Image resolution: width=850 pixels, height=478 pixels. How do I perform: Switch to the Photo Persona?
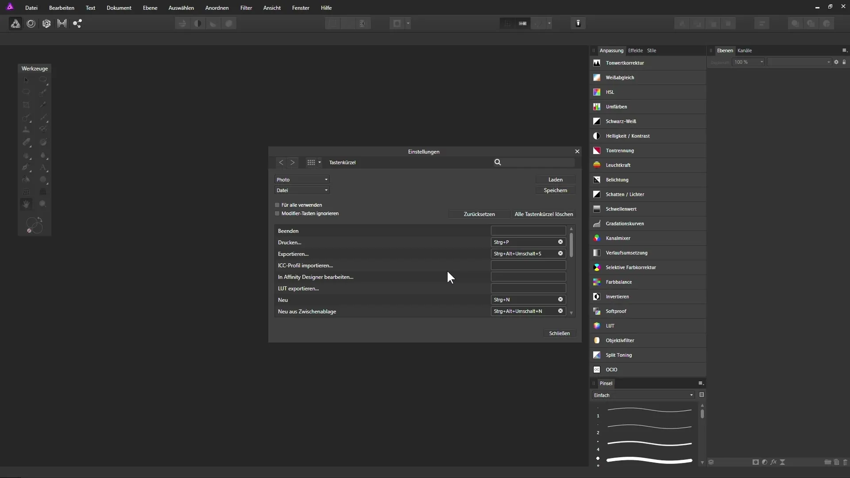15,23
